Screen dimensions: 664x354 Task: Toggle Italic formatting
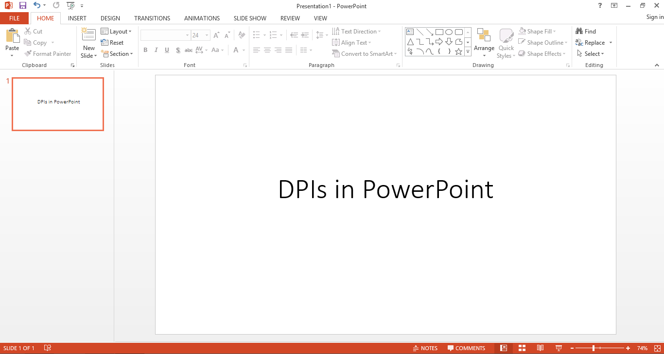(x=156, y=50)
